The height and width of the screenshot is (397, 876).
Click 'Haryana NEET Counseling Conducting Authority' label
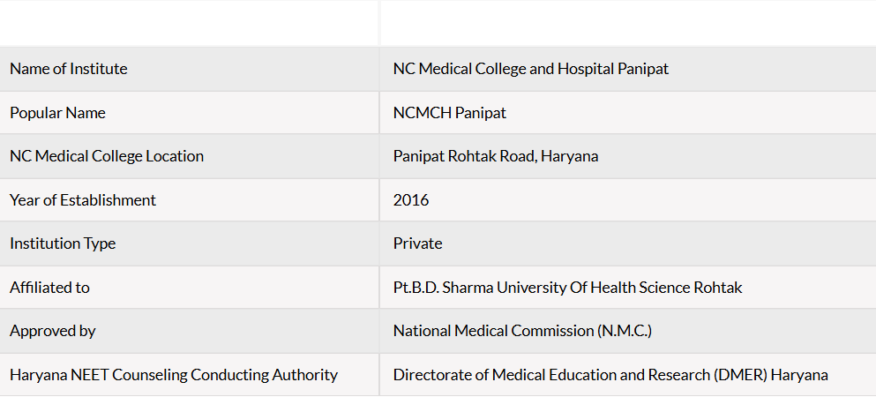[174, 375]
